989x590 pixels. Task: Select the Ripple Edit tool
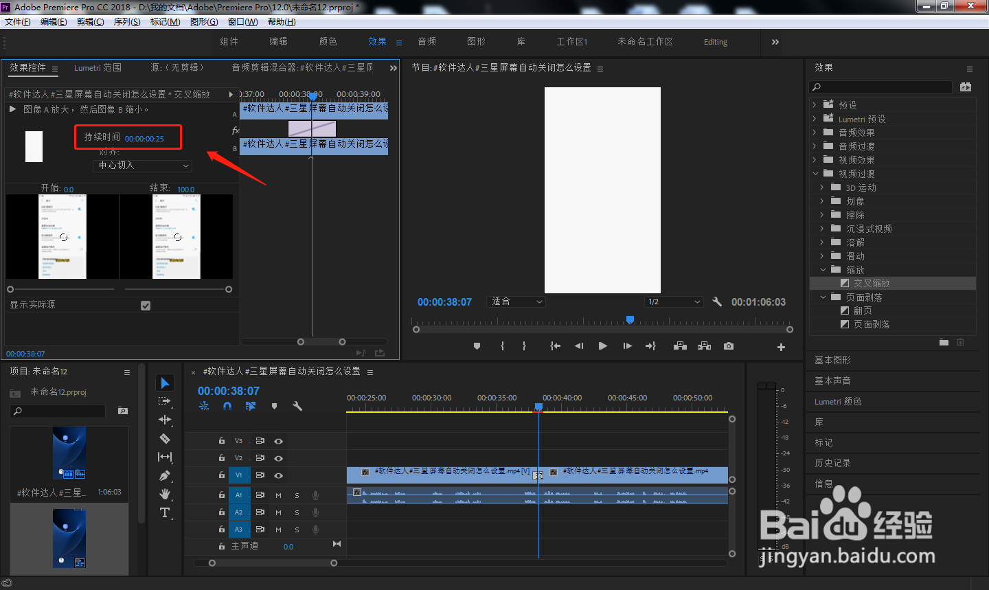tap(165, 420)
